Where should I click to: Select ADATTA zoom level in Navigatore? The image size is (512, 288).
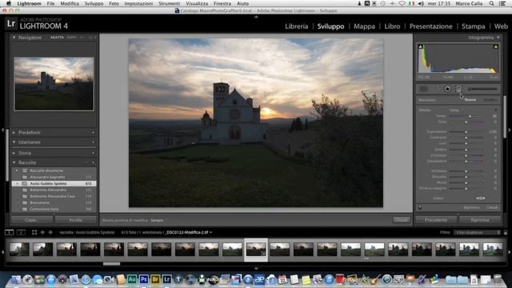tap(57, 38)
